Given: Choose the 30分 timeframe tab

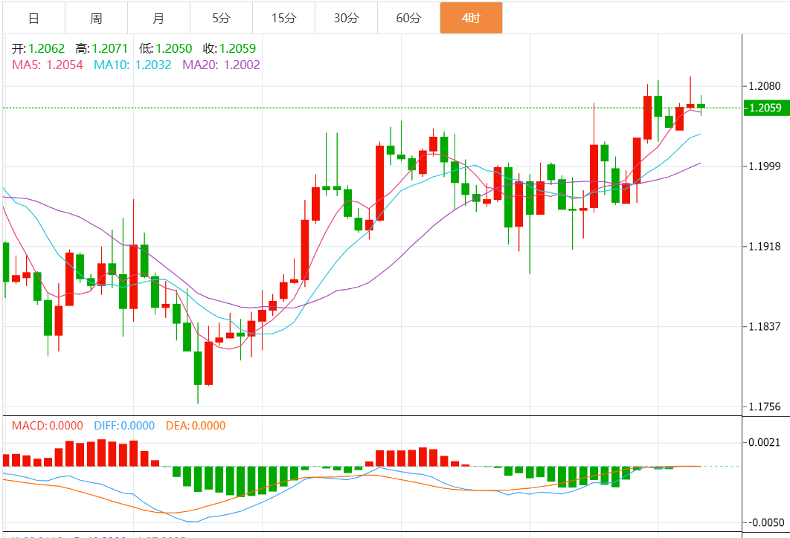Looking at the screenshot, I should coord(346,18).
